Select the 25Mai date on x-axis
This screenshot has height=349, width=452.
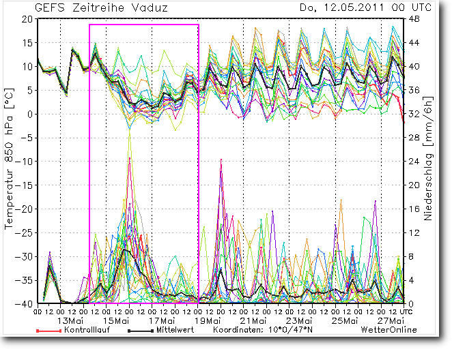(x=345, y=320)
